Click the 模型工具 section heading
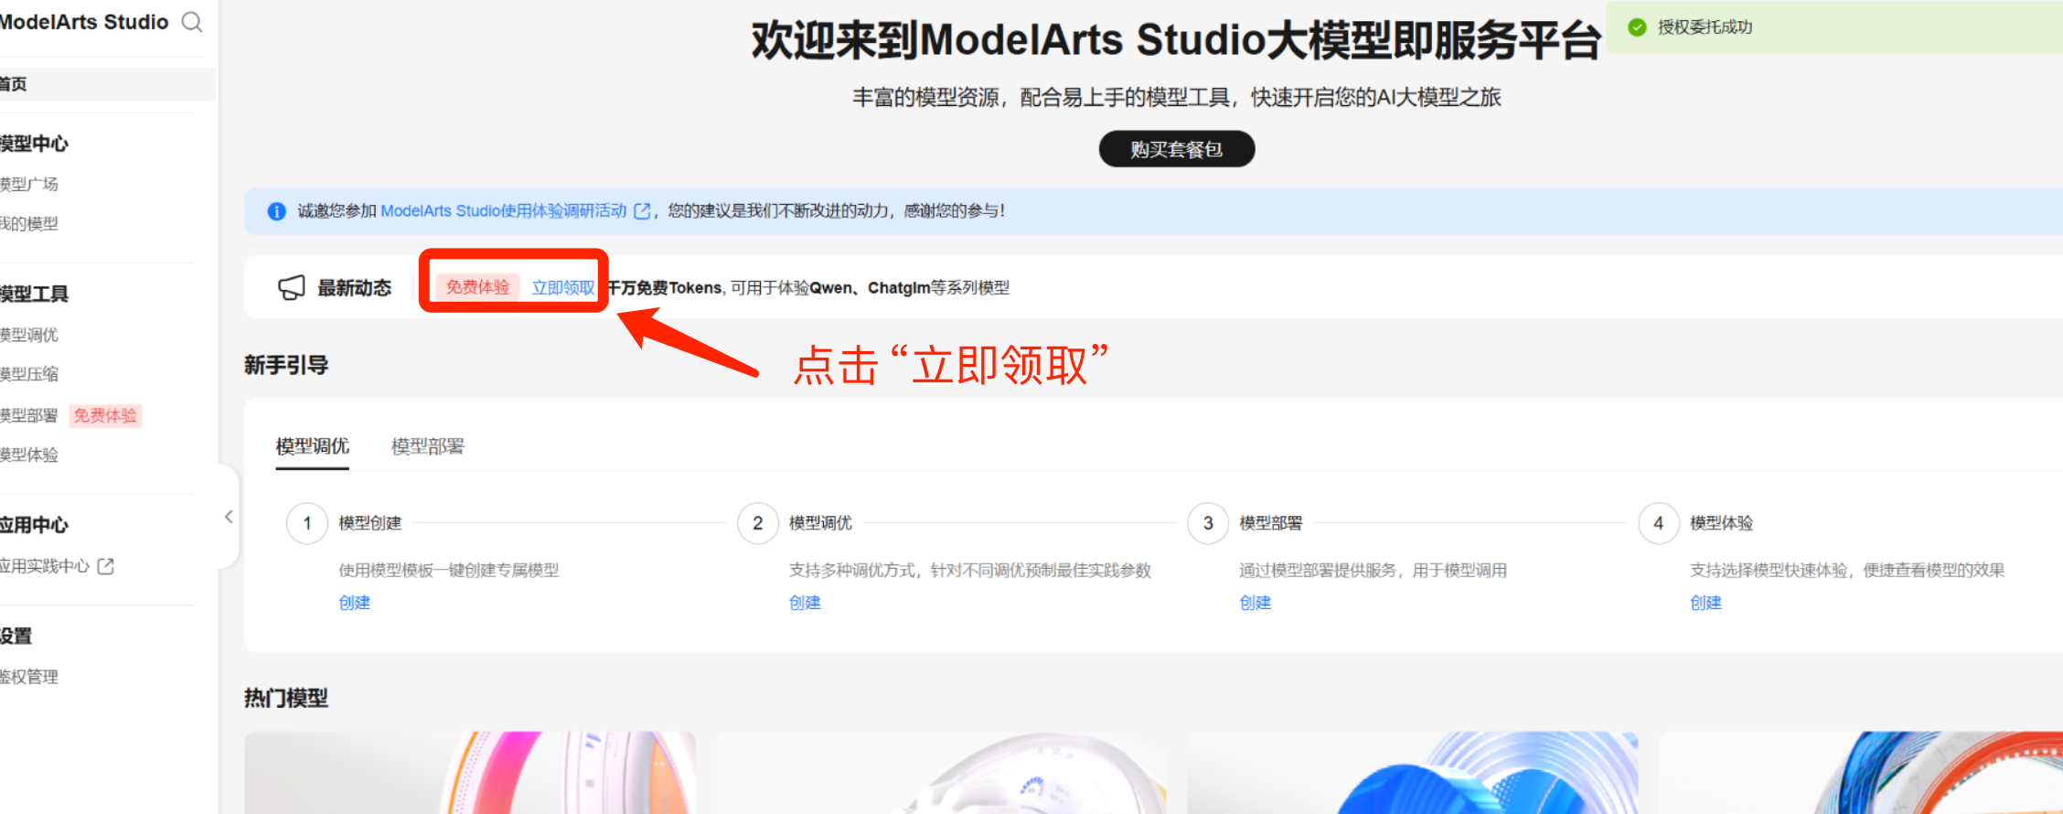 [x=34, y=294]
